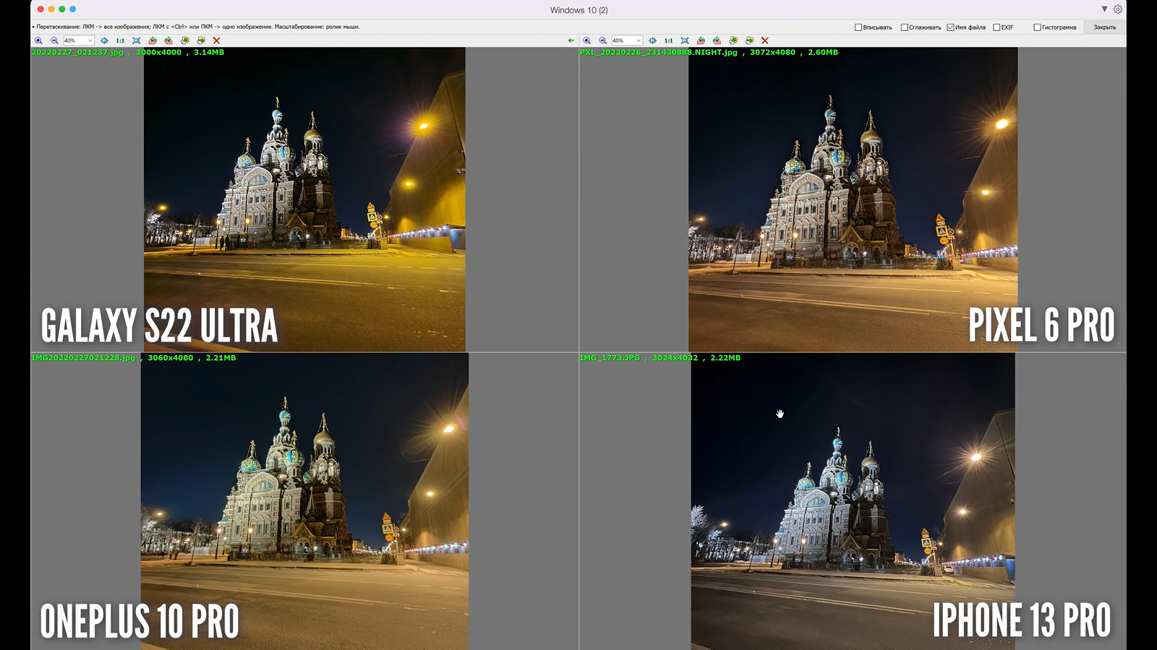
Task: Click the Закрыть button
Action: click(1104, 27)
